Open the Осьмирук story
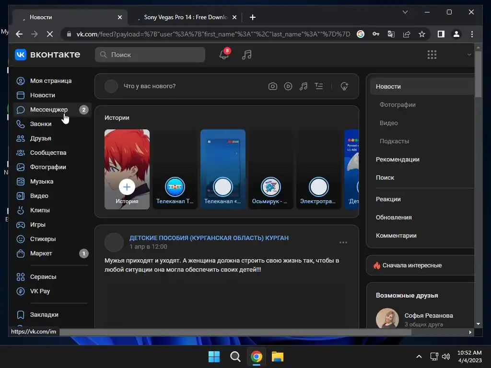The width and height of the screenshot is (491, 368). (x=270, y=169)
